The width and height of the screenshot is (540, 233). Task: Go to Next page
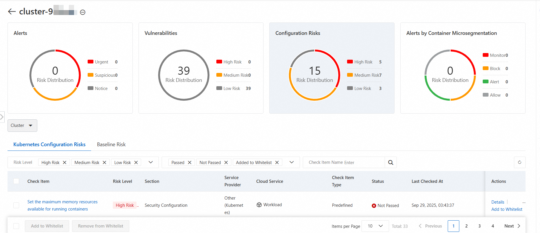(512, 226)
